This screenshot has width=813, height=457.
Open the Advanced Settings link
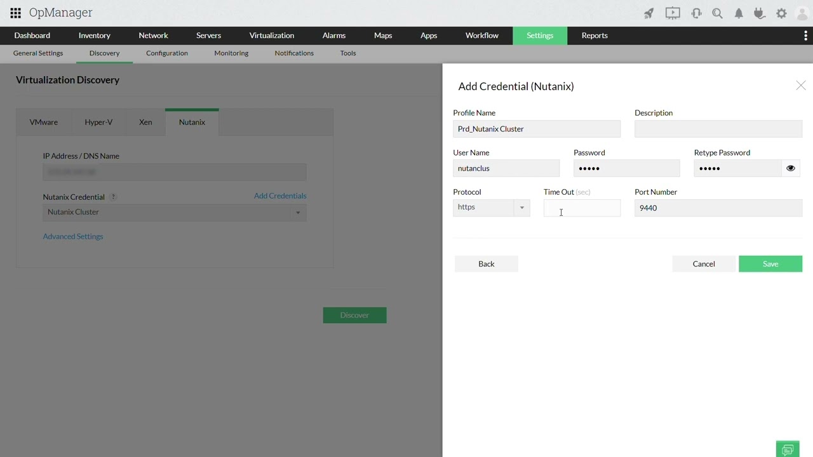[x=73, y=236]
